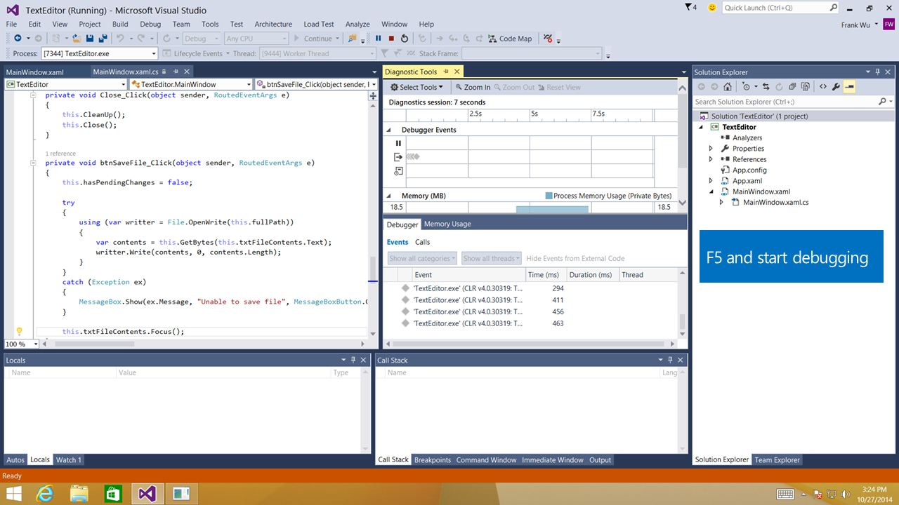The height and width of the screenshot is (505, 899).
Task: Toggle auto-hide pin on Solution Explorer
Action: tap(878, 72)
